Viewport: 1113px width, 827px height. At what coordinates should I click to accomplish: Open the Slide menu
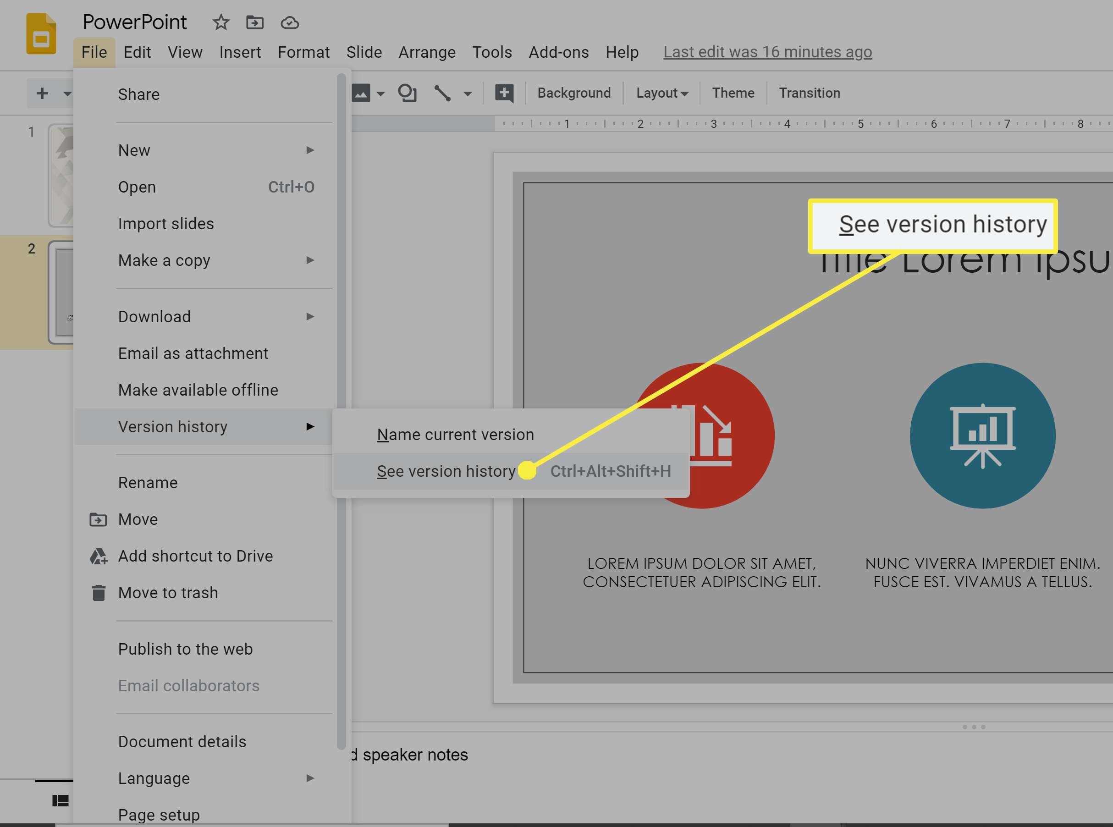(364, 52)
